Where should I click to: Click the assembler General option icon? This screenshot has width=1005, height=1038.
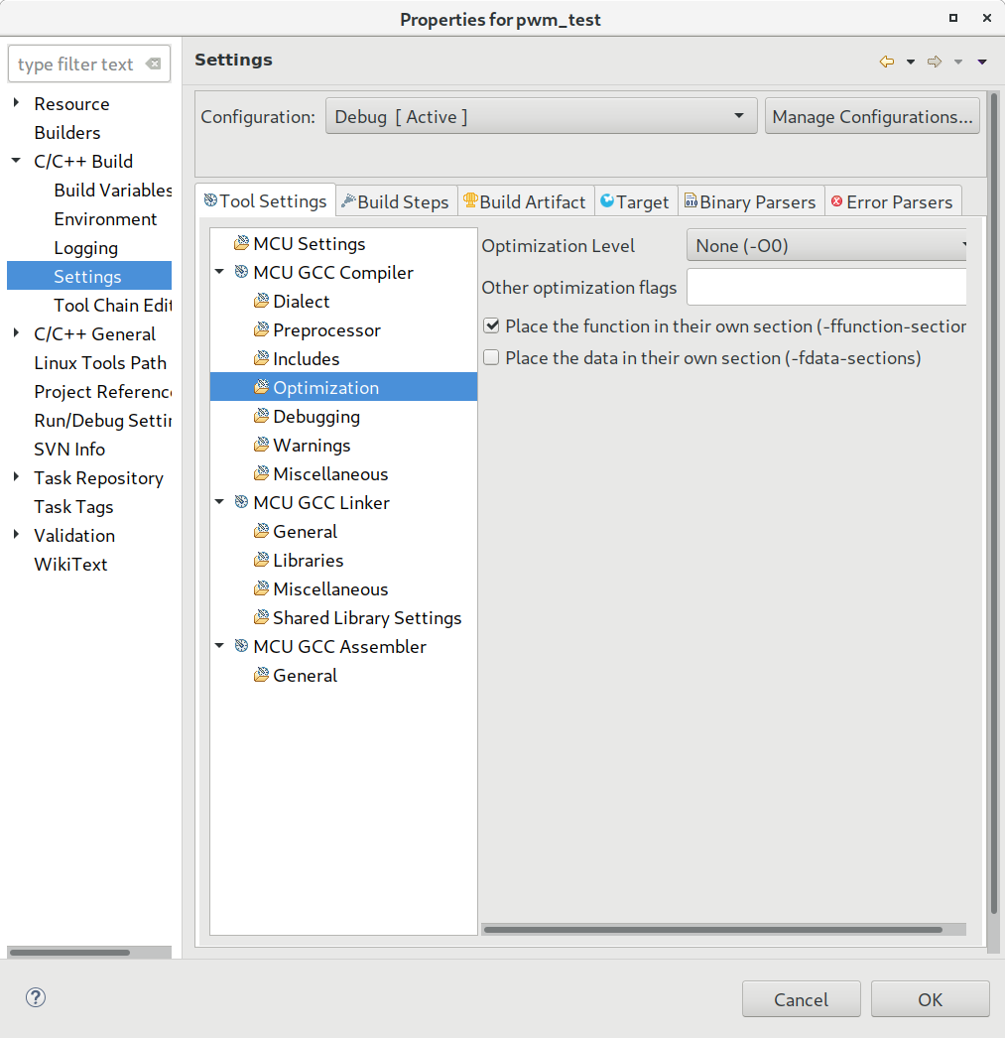(x=262, y=675)
